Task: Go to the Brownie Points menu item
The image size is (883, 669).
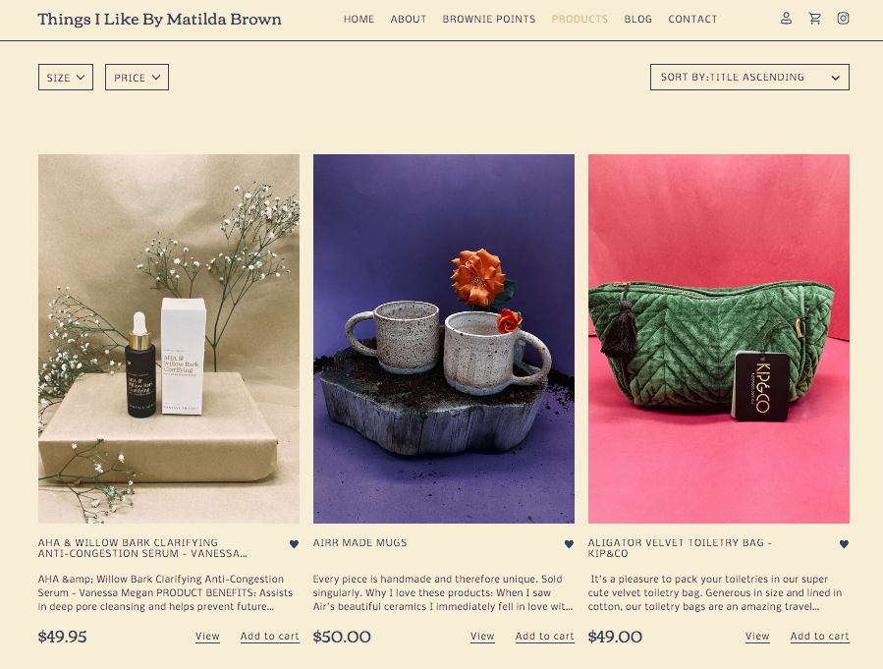Action: (489, 19)
